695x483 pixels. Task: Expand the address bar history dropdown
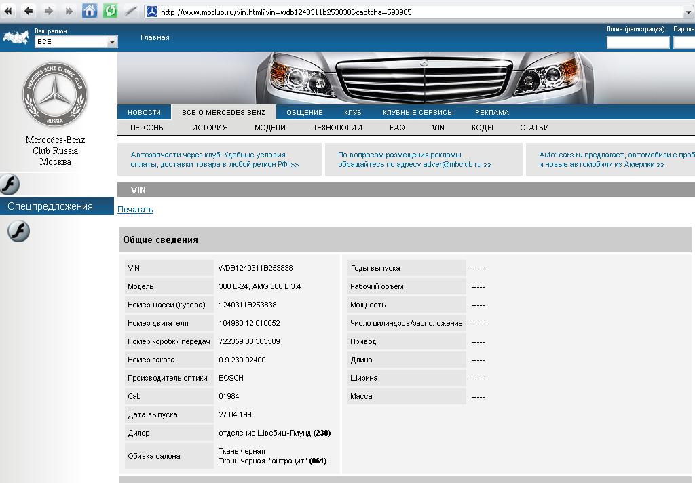tap(688, 12)
